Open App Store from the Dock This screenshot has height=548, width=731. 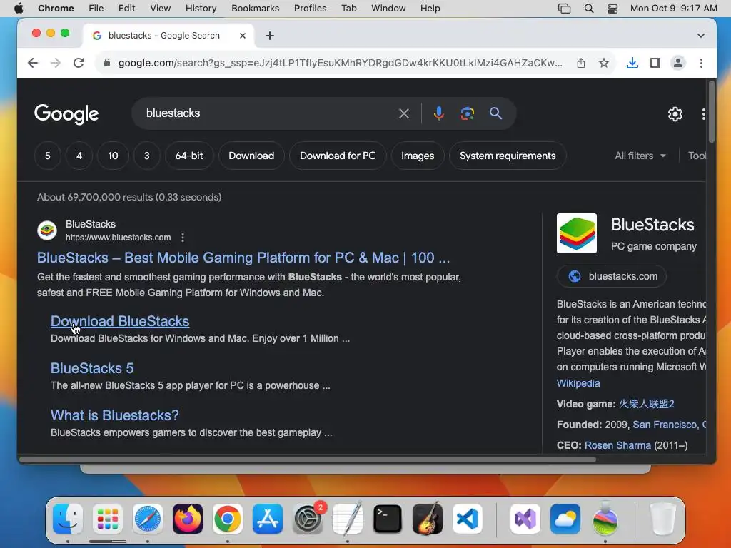point(268,519)
